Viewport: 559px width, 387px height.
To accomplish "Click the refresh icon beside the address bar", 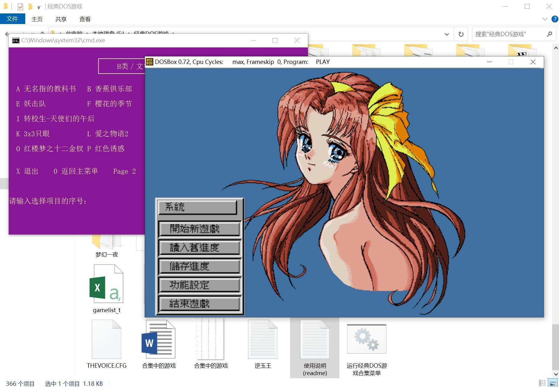I will (461, 34).
